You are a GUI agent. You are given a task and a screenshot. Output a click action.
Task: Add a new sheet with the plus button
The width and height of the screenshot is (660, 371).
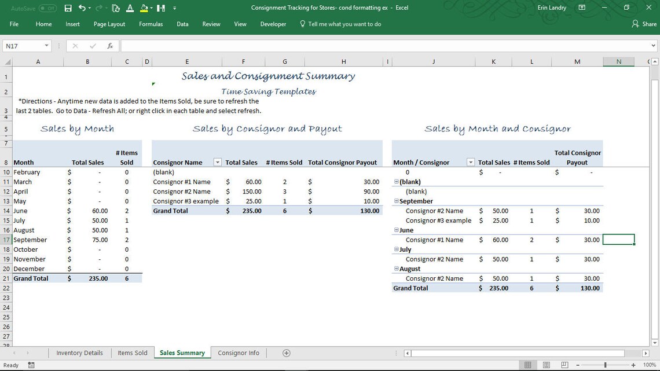coord(285,352)
